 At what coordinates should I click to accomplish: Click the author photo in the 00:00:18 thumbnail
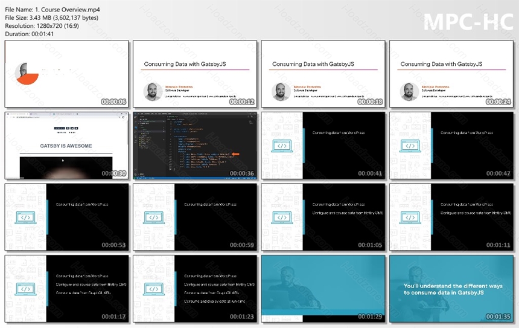pos(281,92)
